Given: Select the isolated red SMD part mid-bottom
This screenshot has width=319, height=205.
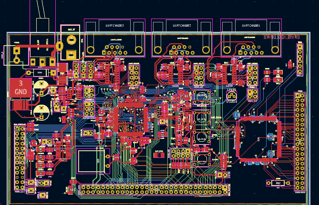Looking at the screenshot, I should pyautogui.click(x=159, y=155).
